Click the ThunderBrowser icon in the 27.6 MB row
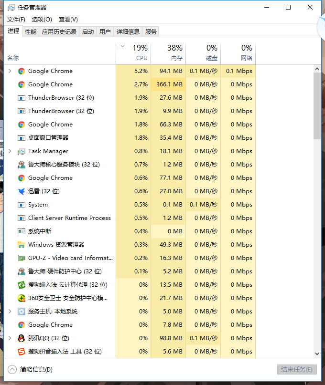The width and height of the screenshot is (325, 385). tap(22, 98)
